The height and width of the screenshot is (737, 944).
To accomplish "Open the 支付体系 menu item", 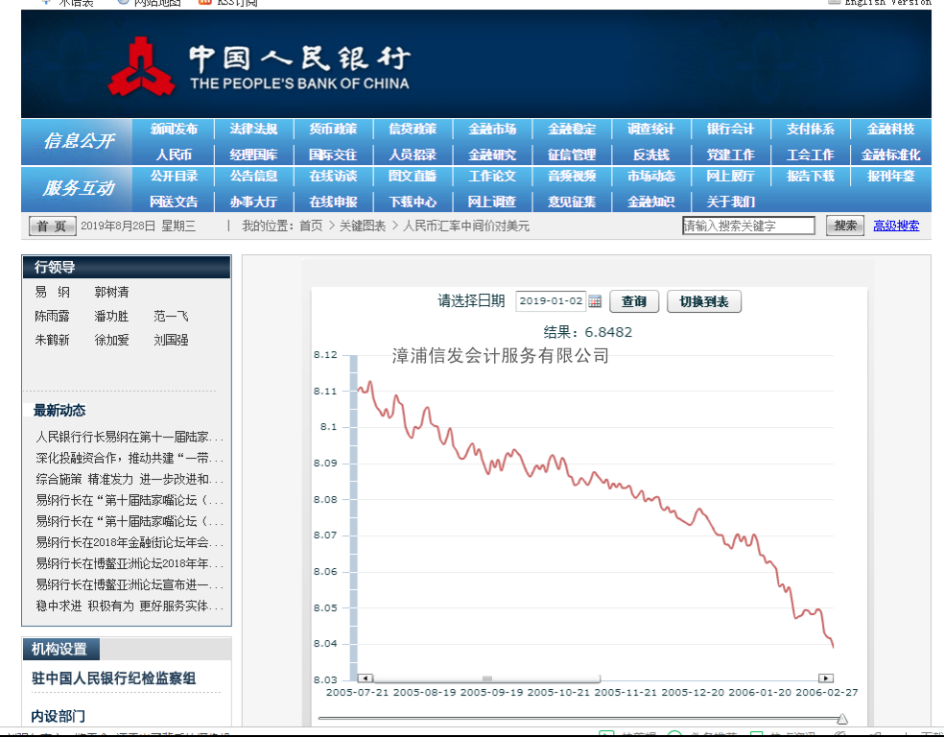I will coord(811,129).
